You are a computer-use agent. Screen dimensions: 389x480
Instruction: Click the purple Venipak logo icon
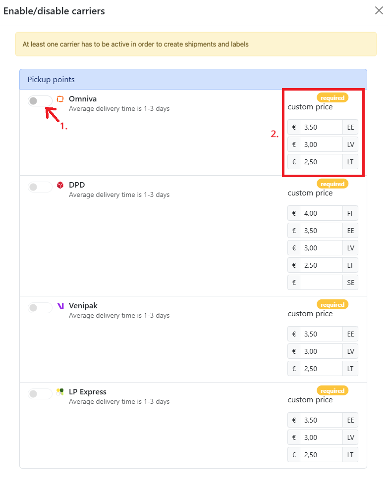click(60, 306)
